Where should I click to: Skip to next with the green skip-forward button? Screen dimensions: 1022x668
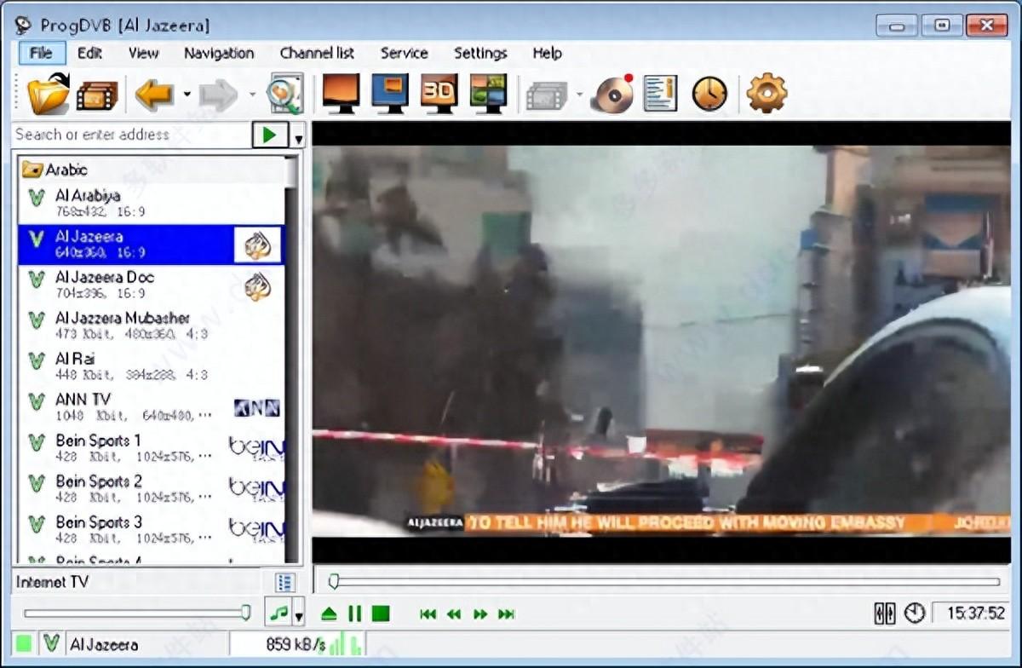pyautogui.click(x=507, y=613)
